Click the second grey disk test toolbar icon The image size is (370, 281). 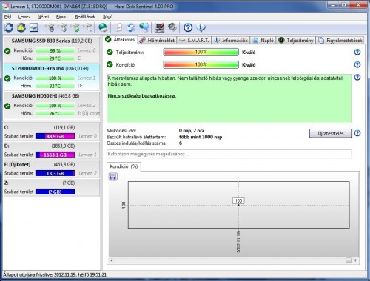tap(63, 27)
